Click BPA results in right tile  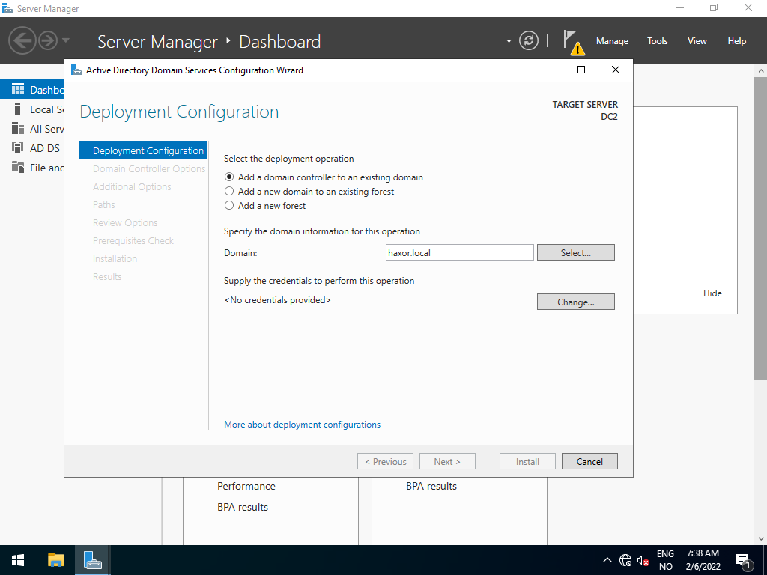[x=431, y=486]
